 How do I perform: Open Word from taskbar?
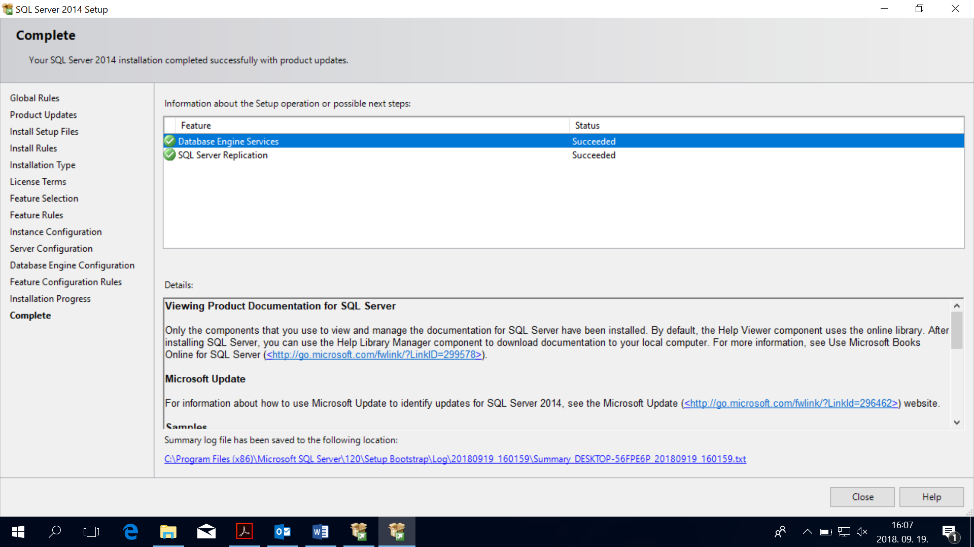pos(321,532)
